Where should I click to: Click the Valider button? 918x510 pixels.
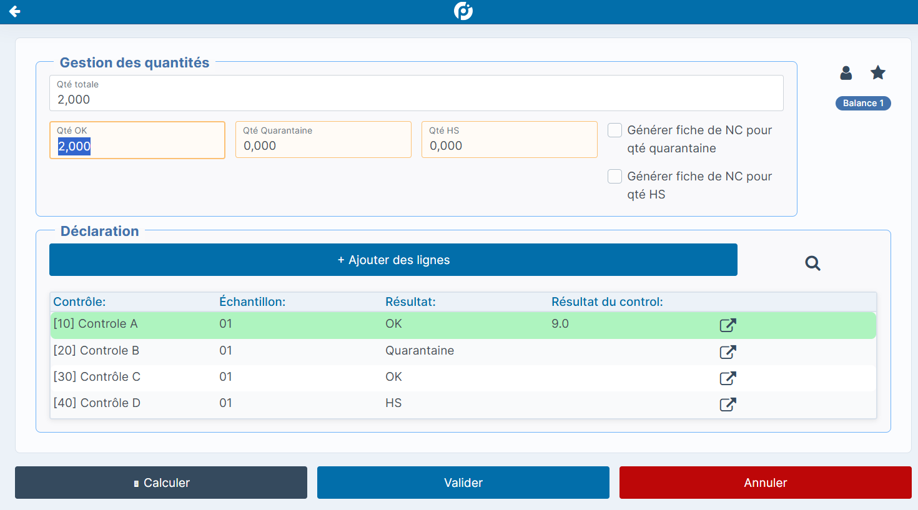(463, 483)
